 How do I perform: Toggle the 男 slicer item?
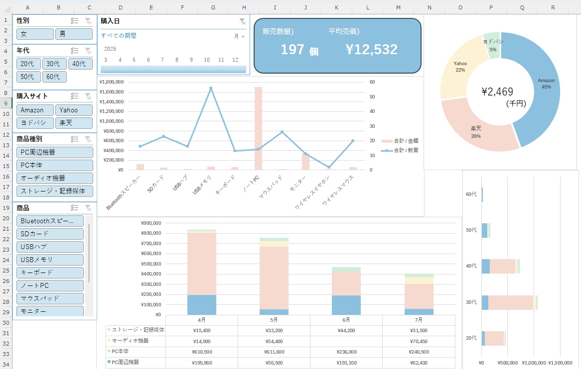(x=74, y=34)
